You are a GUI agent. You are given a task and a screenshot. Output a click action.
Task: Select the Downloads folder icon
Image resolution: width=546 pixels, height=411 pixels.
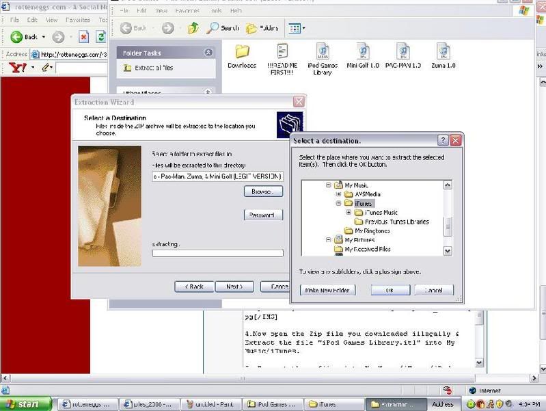(242, 56)
